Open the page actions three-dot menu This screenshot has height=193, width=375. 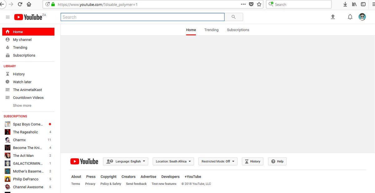point(243,4)
